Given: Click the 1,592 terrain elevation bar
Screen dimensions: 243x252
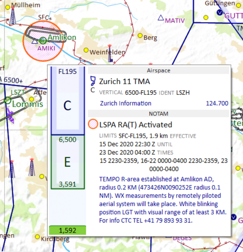Looking at the screenshot, I should click(x=68, y=230).
